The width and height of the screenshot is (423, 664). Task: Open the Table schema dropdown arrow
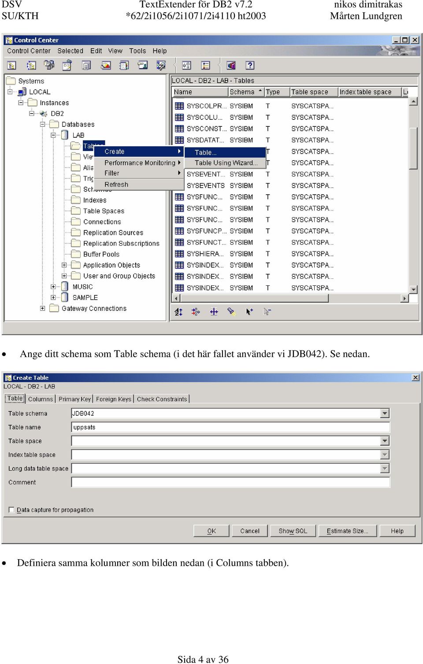pyautogui.click(x=385, y=413)
